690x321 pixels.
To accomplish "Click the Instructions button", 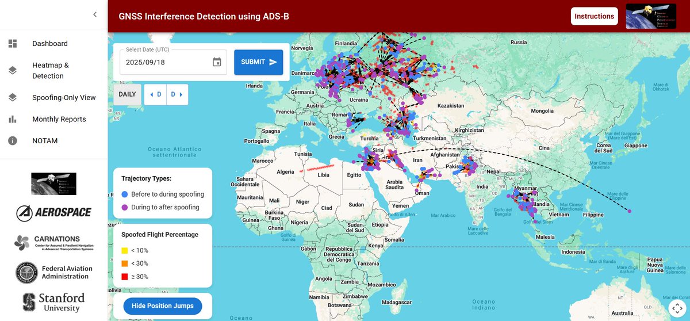I will point(594,16).
